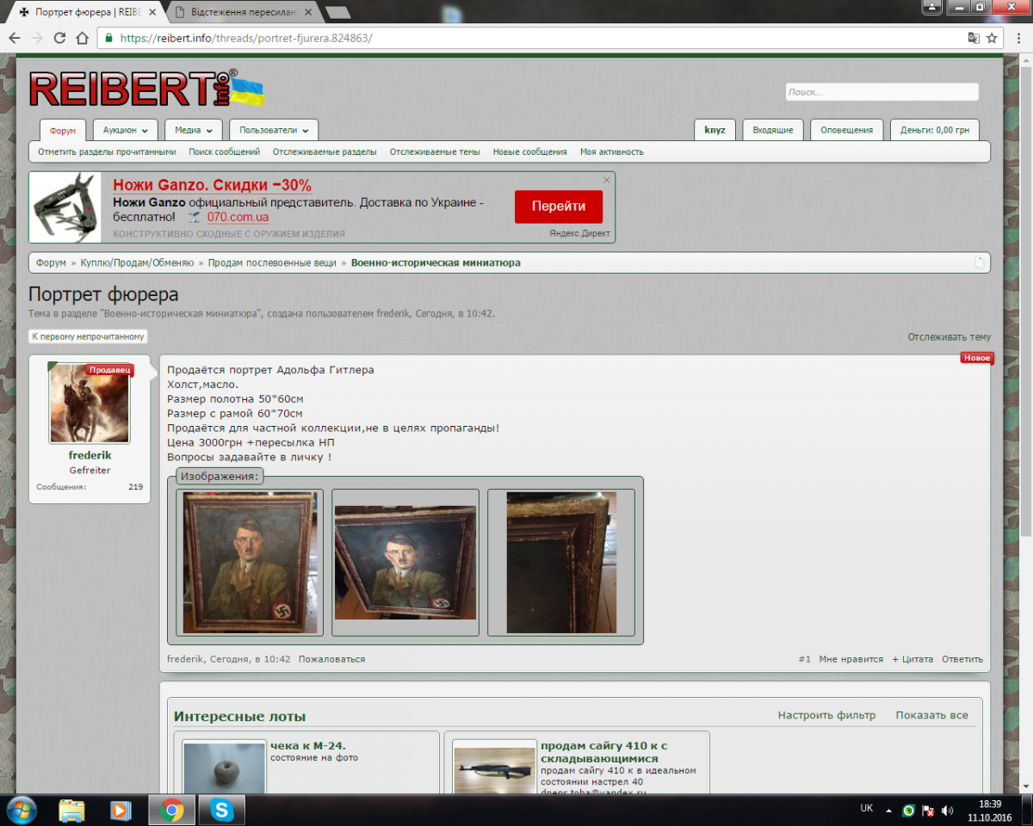
Task: Go back with the browser back arrow
Action: click(x=15, y=38)
